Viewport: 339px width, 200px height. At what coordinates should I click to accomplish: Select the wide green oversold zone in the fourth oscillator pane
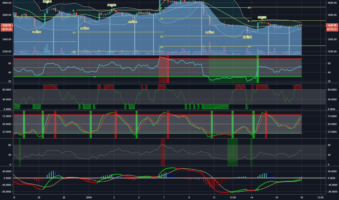coord(233,152)
